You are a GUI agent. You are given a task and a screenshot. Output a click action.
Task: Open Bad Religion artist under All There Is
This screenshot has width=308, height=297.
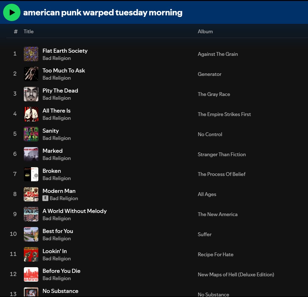[57, 118]
